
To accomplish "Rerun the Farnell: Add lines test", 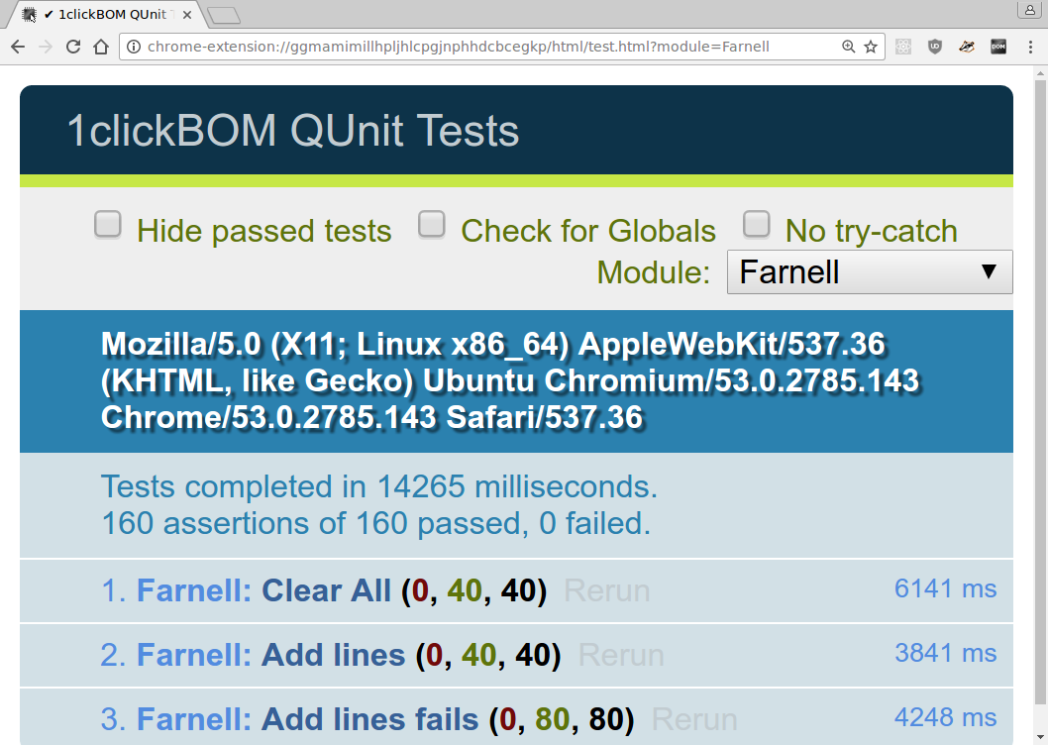I will [x=621, y=656].
